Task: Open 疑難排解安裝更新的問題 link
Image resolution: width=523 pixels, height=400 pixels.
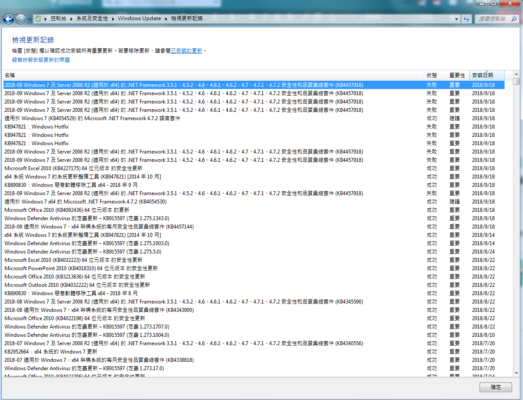Action: click(x=41, y=60)
